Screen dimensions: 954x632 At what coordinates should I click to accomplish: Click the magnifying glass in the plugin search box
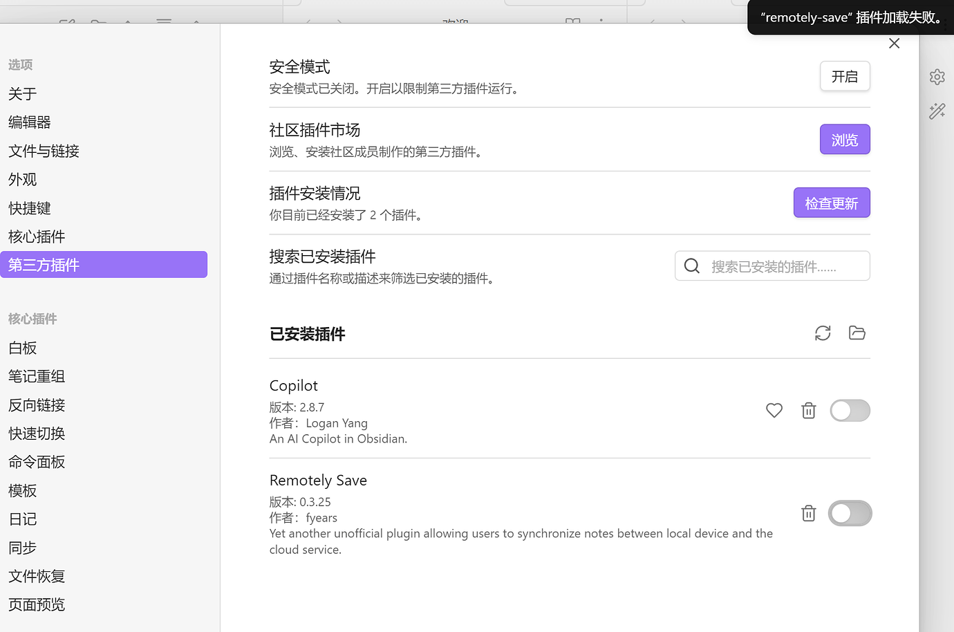[x=691, y=266]
